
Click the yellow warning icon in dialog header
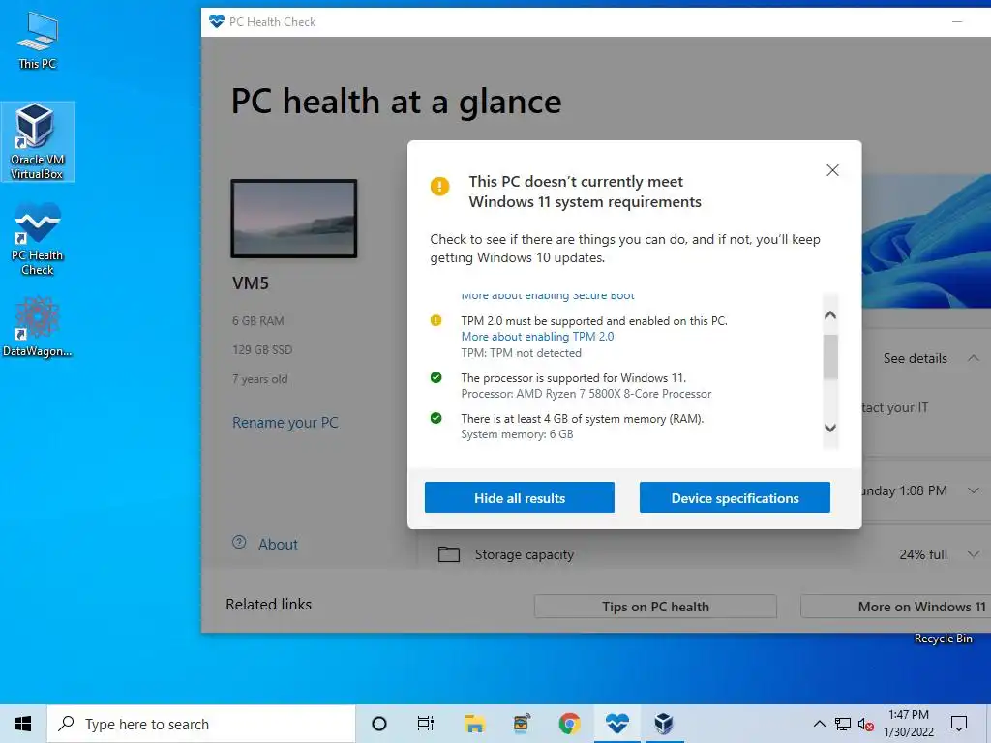pos(440,187)
